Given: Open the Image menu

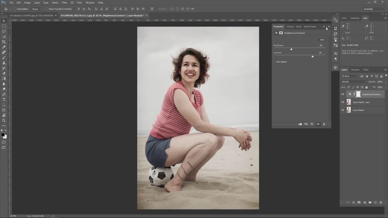Looking at the screenshot, I should tap(27, 2).
